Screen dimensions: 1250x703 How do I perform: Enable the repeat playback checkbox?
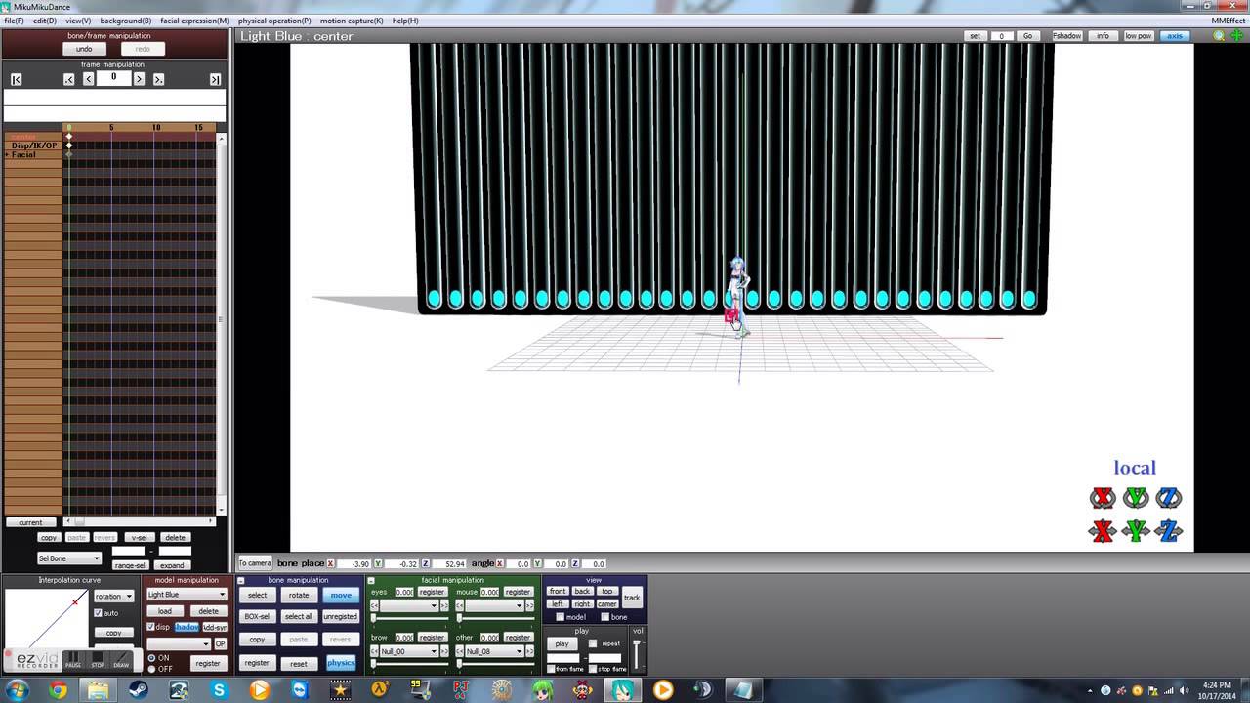592,643
